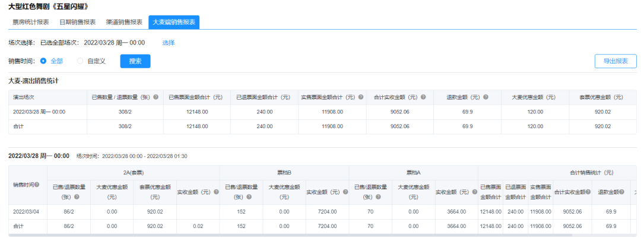Click help icon next to 销售时间 column header
Screen dimensions: 641x241
(37, 185)
